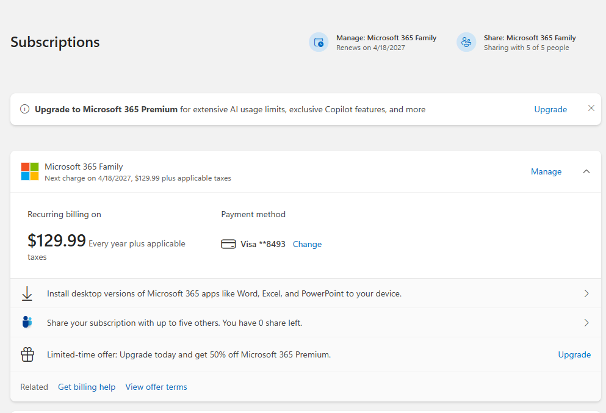Screen dimensions: 606x413
Task: Click the 'Payment method' label
Action: 253,214
